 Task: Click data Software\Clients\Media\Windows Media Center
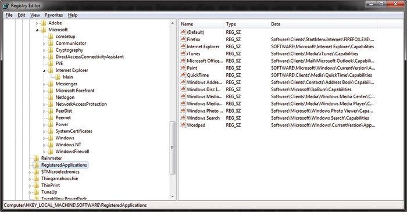point(323,96)
